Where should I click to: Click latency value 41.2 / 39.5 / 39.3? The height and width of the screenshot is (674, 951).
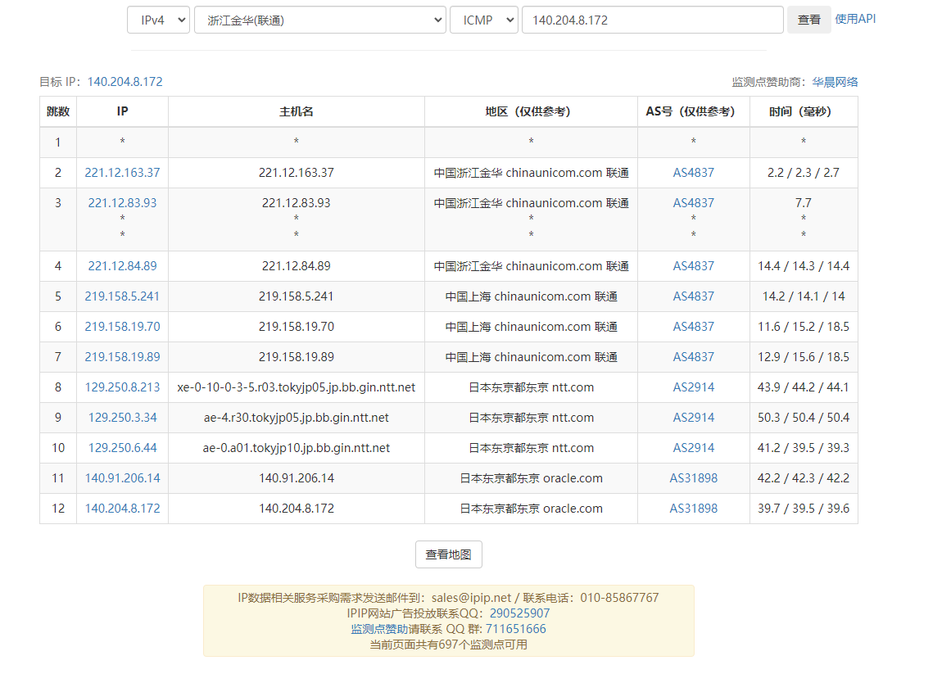tap(804, 448)
